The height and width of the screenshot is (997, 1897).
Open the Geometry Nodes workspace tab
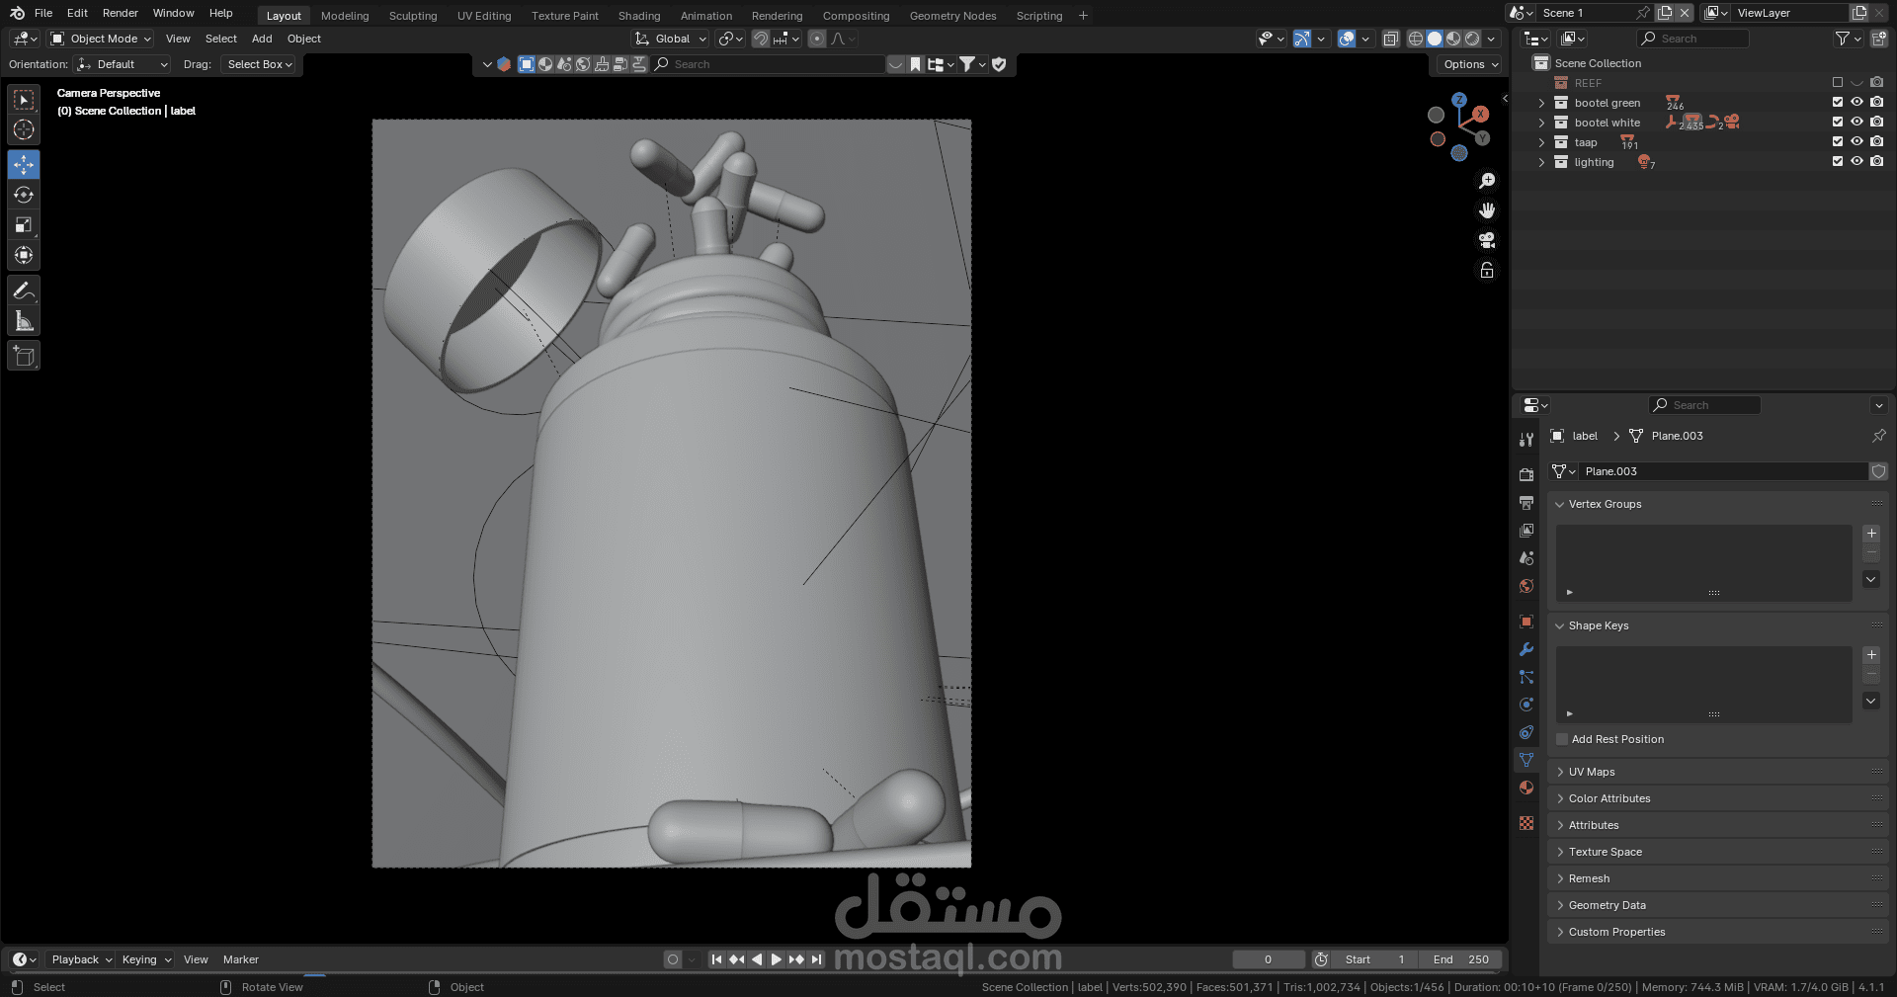coord(952,16)
